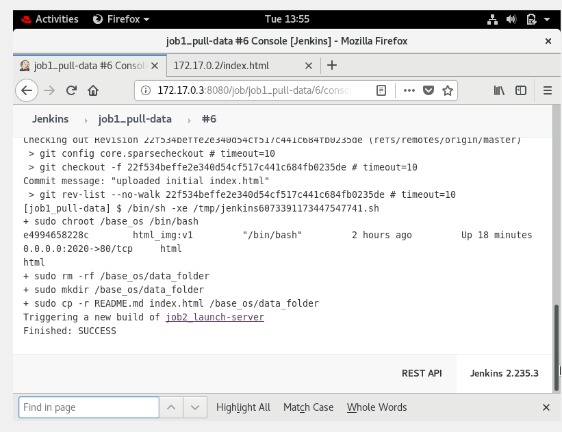Open the power and battery icon in top bar

(x=531, y=19)
